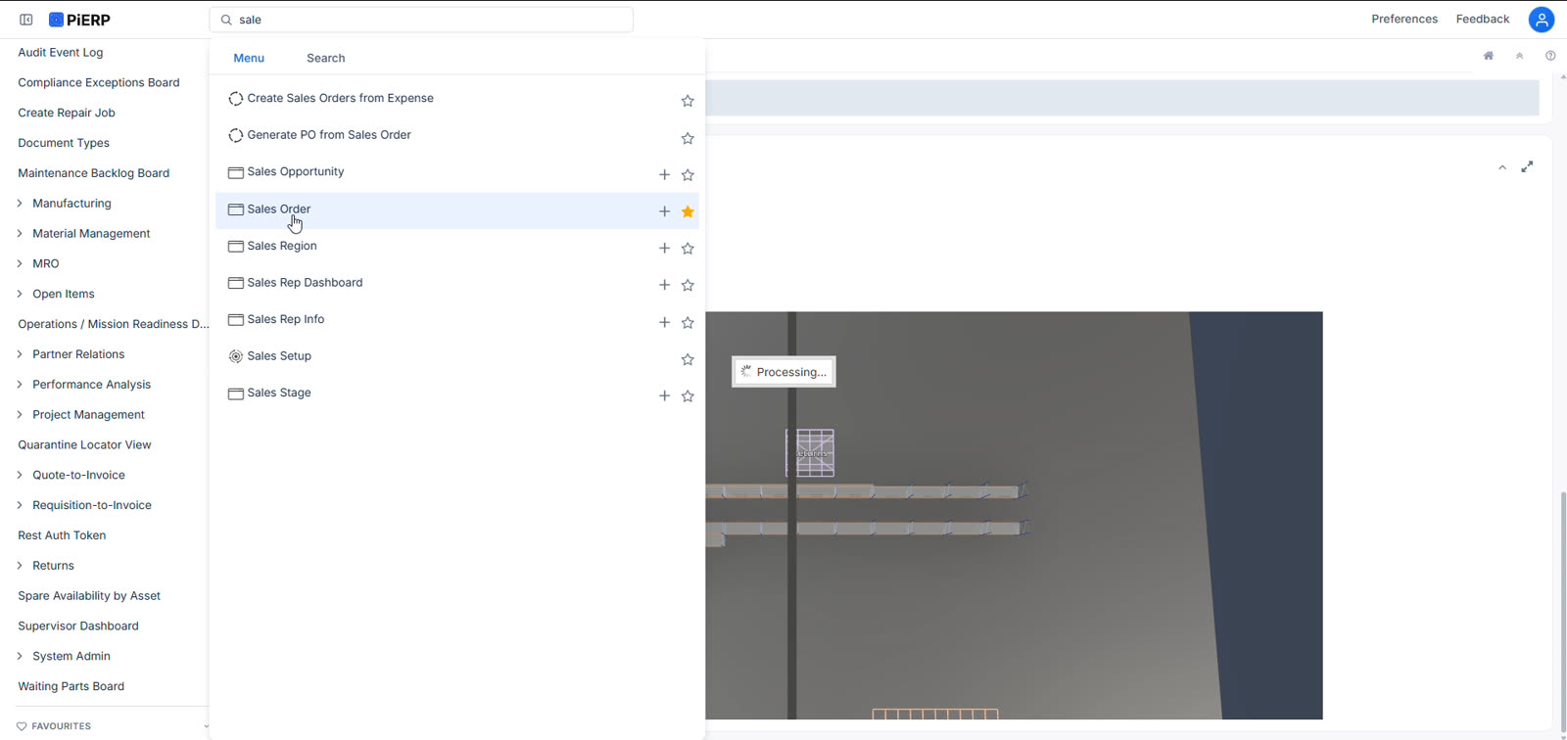Expand panel to fullscreen with arrows icon
This screenshot has height=740, width=1567.
coord(1527,167)
